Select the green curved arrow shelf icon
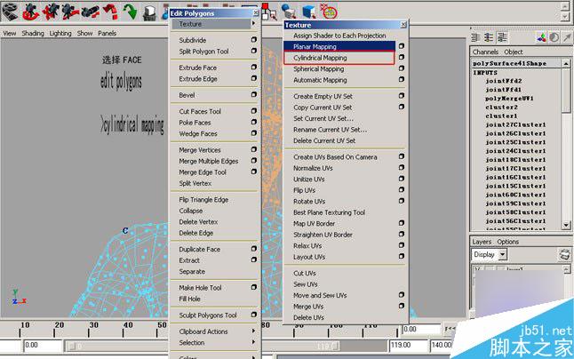Viewport: 574px width, 359px height. [130, 12]
